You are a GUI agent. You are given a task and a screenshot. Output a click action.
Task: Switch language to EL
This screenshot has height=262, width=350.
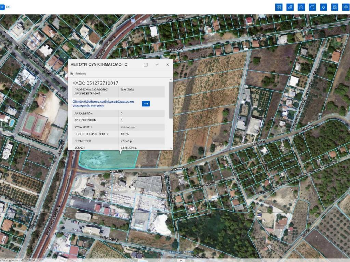(x=2, y=7)
